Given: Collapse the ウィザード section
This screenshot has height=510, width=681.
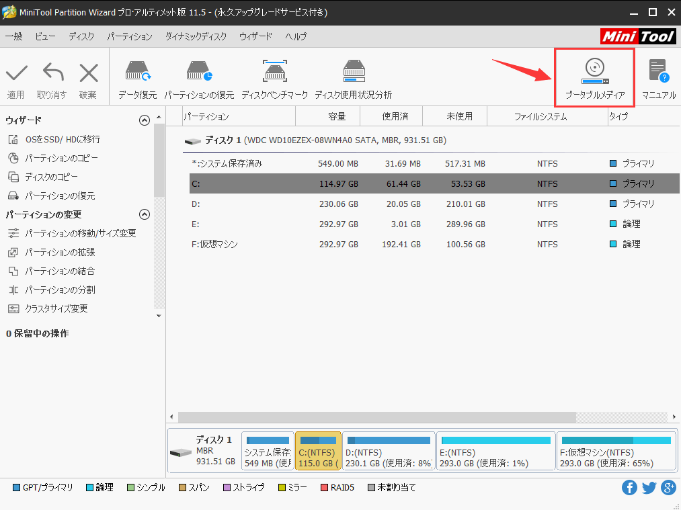Looking at the screenshot, I should pyautogui.click(x=144, y=120).
